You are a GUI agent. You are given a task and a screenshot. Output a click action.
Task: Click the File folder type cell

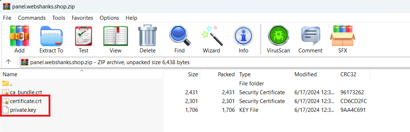(x=251, y=83)
